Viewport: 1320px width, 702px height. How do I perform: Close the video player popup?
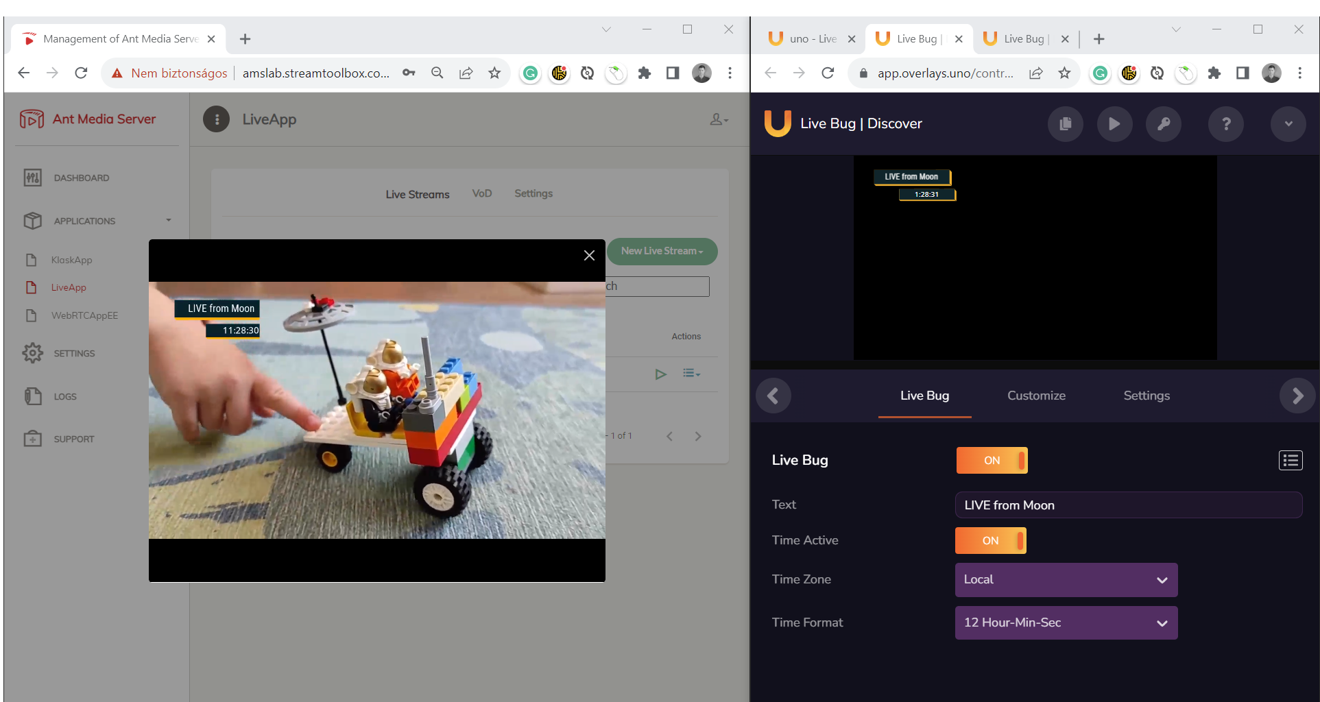click(589, 256)
